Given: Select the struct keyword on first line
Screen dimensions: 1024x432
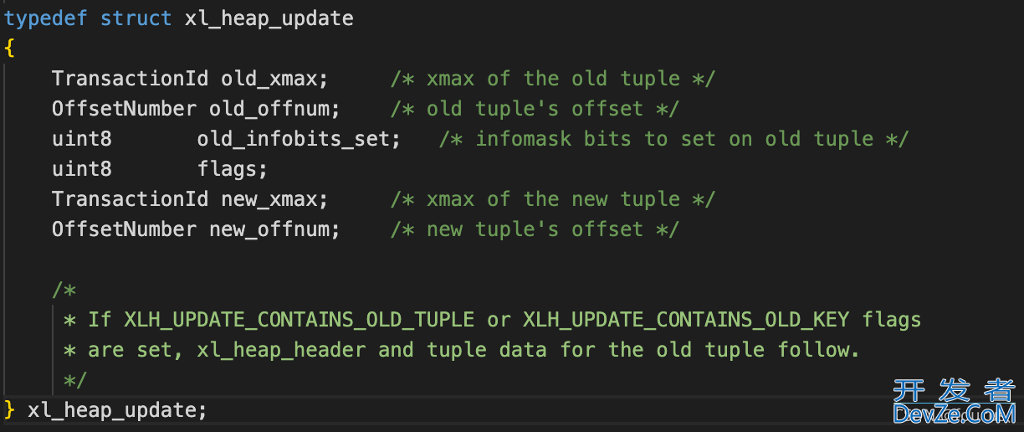Looking at the screenshot, I should [136, 18].
